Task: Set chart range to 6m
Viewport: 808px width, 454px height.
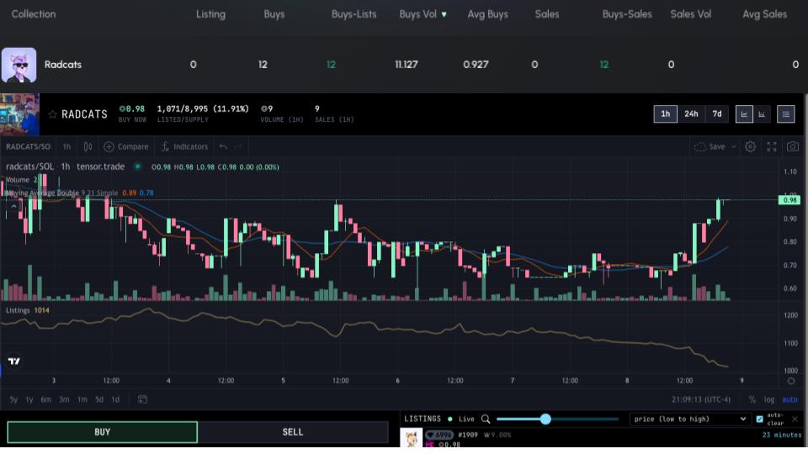Action: tap(45, 399)
